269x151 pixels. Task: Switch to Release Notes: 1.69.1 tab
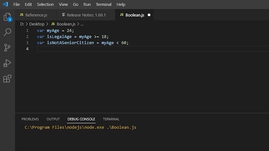pyautogui.click(x=85, y=15)
